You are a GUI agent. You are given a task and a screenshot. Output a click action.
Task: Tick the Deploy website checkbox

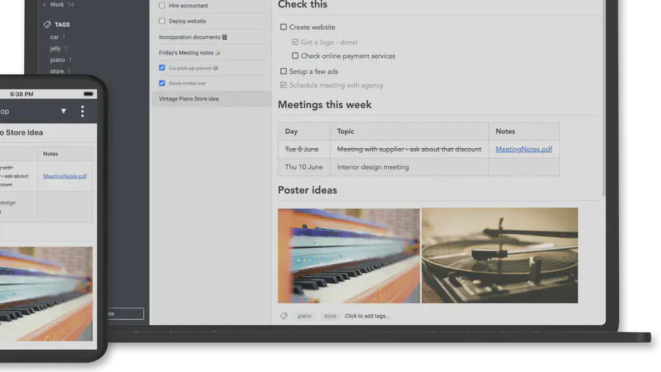[x=162, y=21]
